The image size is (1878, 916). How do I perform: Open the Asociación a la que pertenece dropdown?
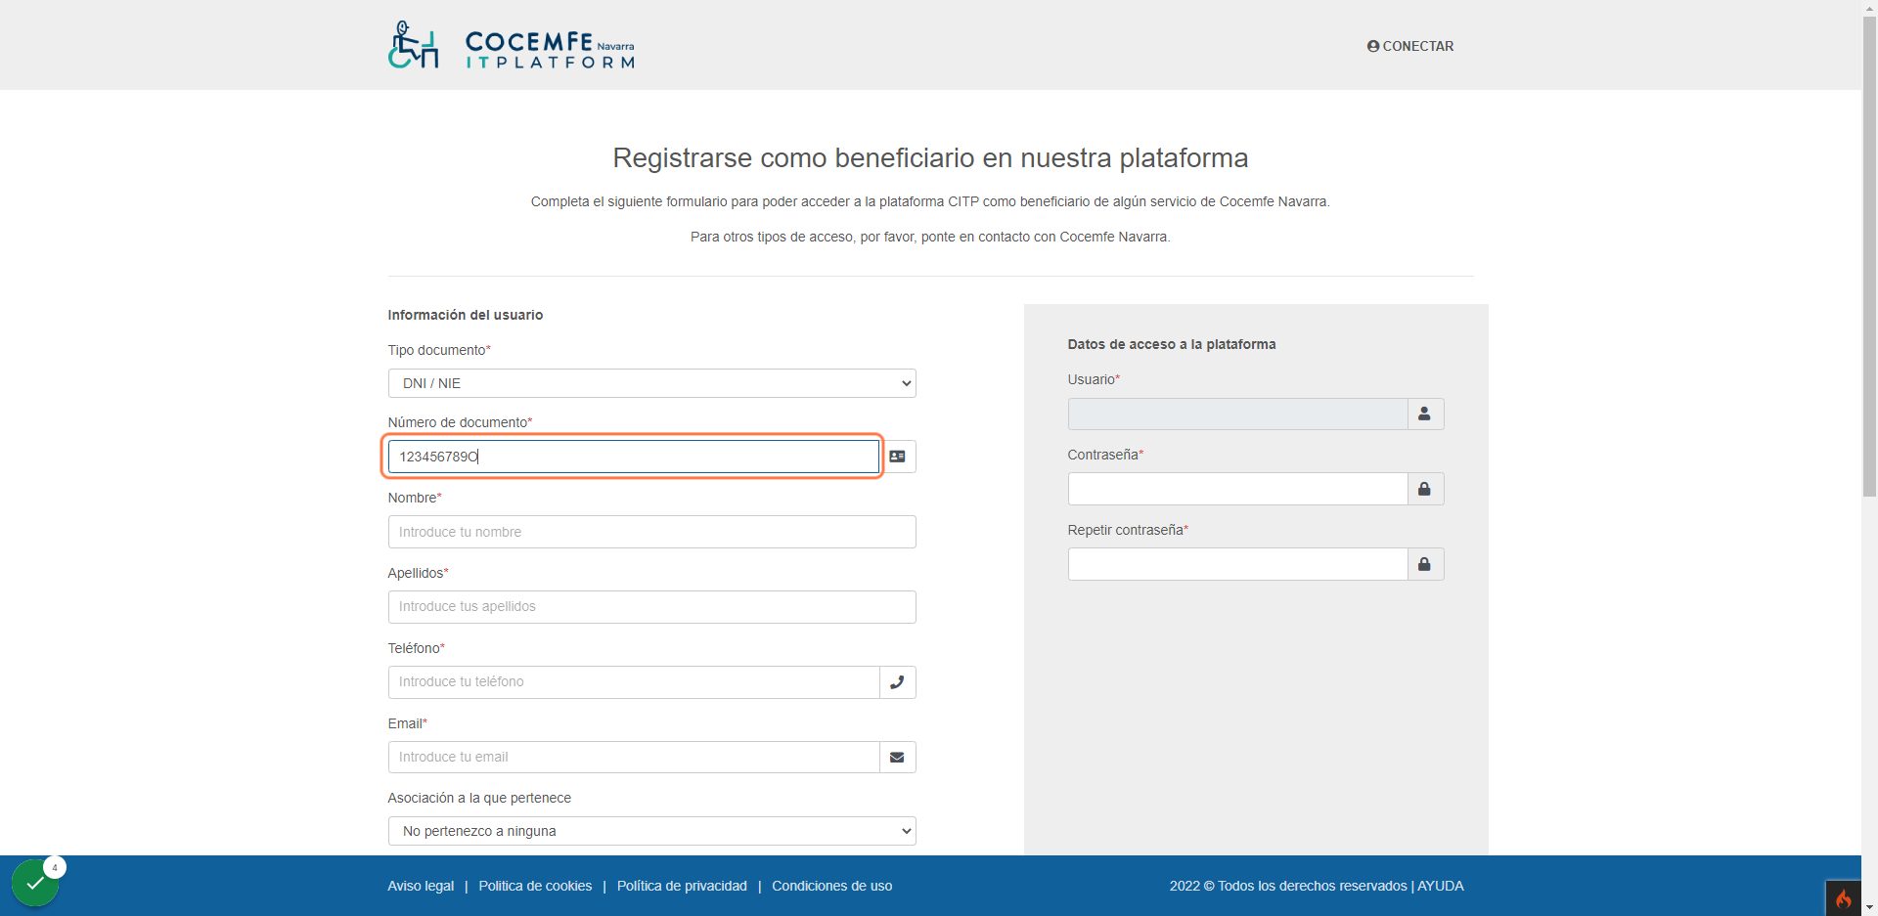click(x=652, y=831)
